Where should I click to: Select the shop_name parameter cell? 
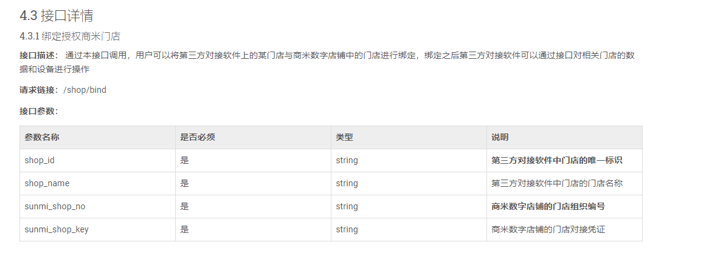(98, 183)
